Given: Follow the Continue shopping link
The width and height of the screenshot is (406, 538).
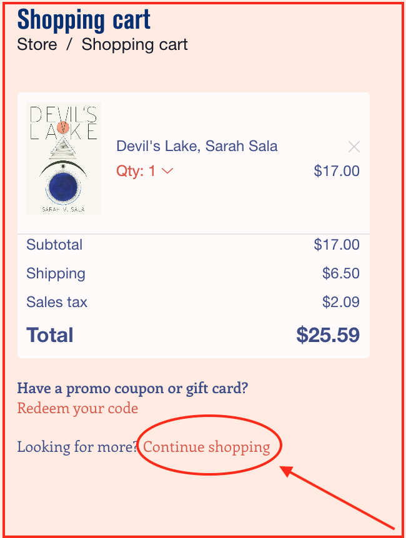Looking at the screenshot, I should pos(207,447).
